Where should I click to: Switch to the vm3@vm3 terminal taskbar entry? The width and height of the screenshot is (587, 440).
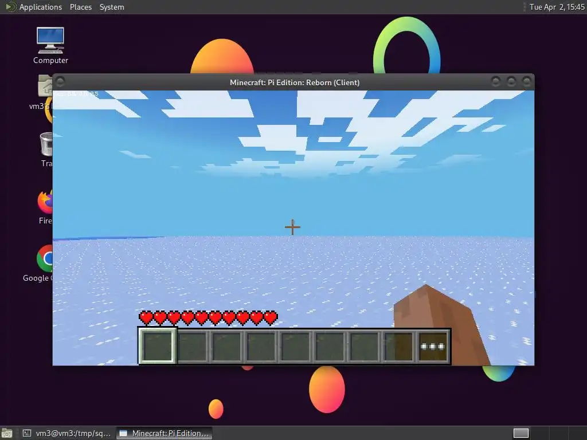tap(66, 433)
